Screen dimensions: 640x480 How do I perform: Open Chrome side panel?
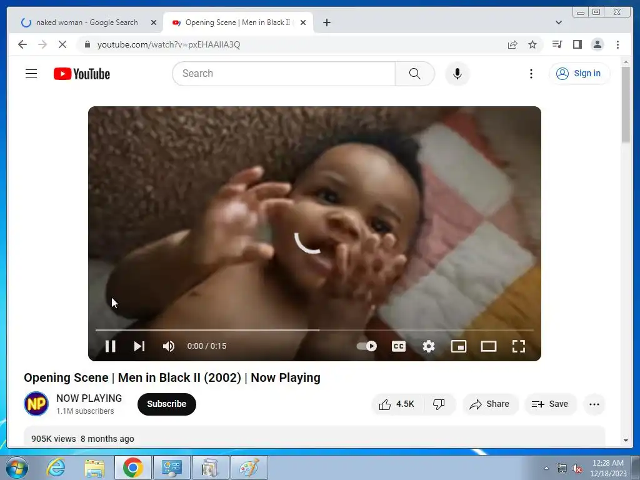click(577, 44)
